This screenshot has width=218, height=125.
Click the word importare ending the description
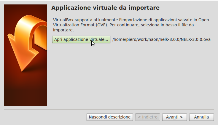coord(63,30)
